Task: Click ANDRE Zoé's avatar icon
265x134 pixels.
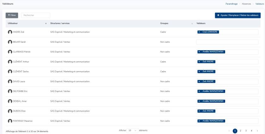Action: pyautogui.click(x=10, y=32)
